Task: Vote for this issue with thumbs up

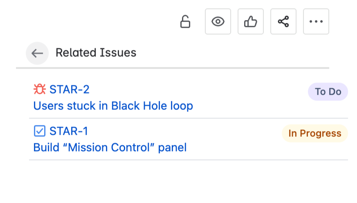Action: pos(251,22)
